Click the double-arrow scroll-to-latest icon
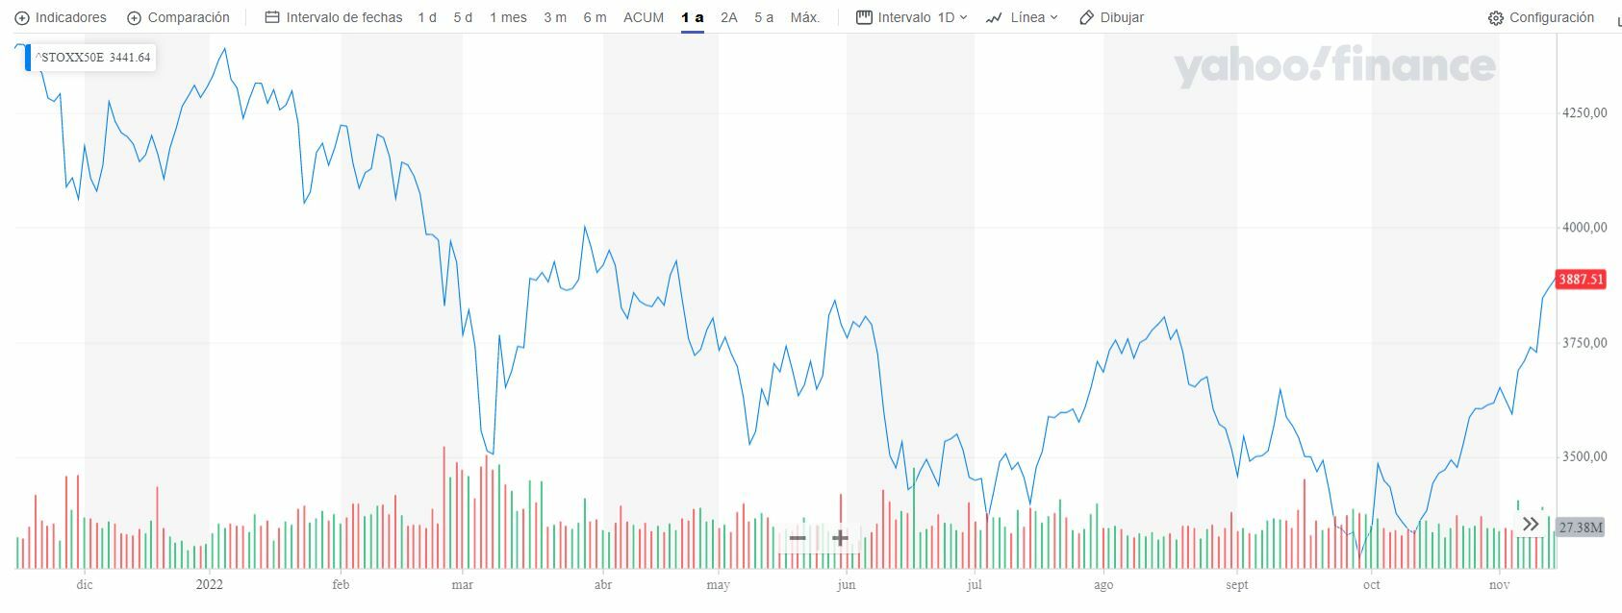Screen dimensions: 1622x613 1531,525
